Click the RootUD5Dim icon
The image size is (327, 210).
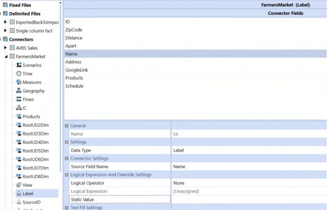coord(19,150)
